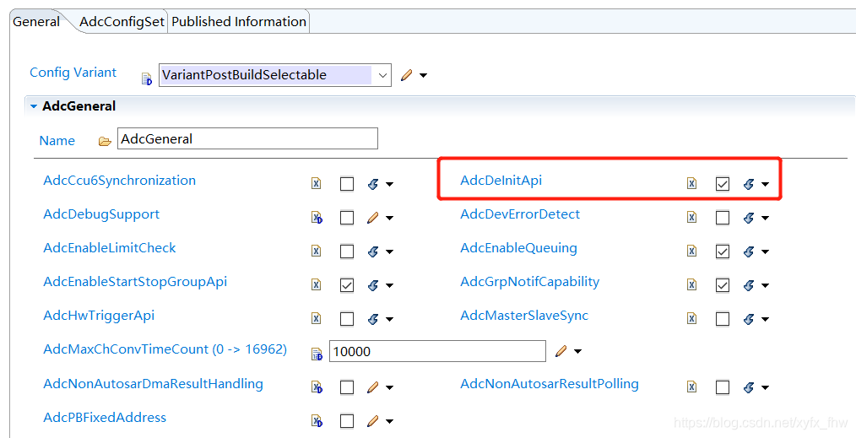Viewport: 856px width, 438px height.
Task: Tick the AdcNonAutosarResultPolling checkbox
Action: tap(723, 387)
